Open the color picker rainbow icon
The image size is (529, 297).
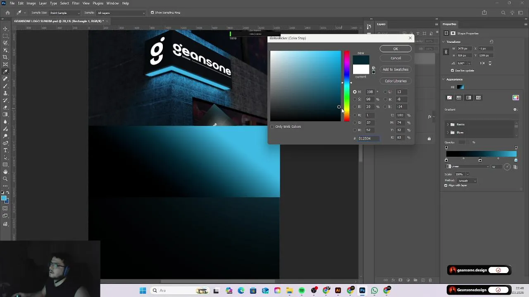[515, 98]
